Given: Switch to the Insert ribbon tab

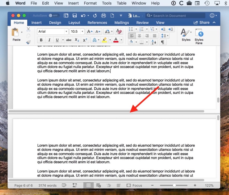Looking at the screenshot, I should pyautogui.click(x=36, y=23).
